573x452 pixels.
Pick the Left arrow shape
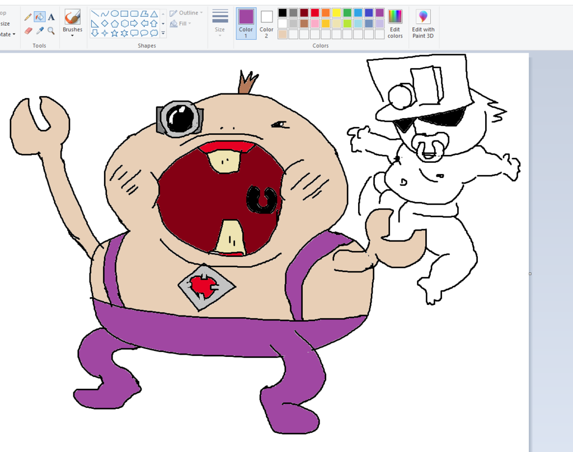pos(144,23)
